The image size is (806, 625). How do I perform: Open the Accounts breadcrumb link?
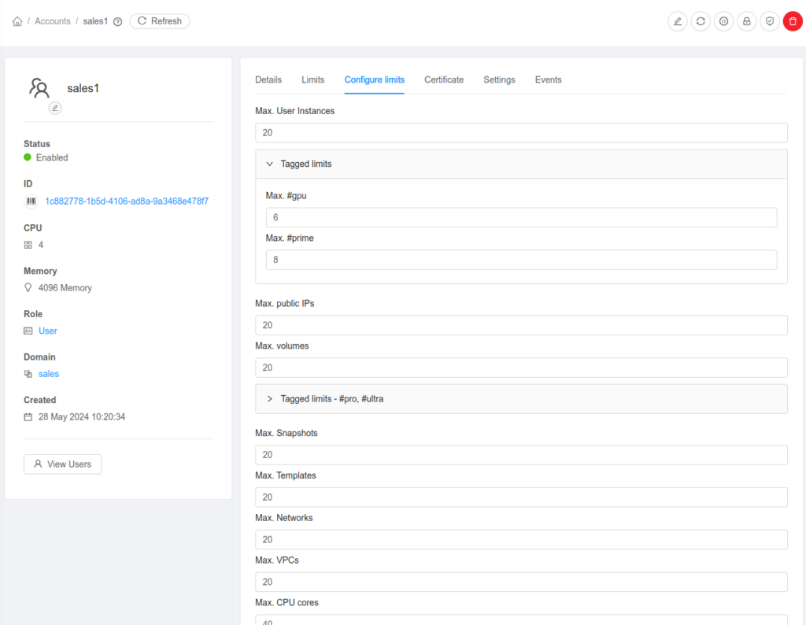click(53, 21)
